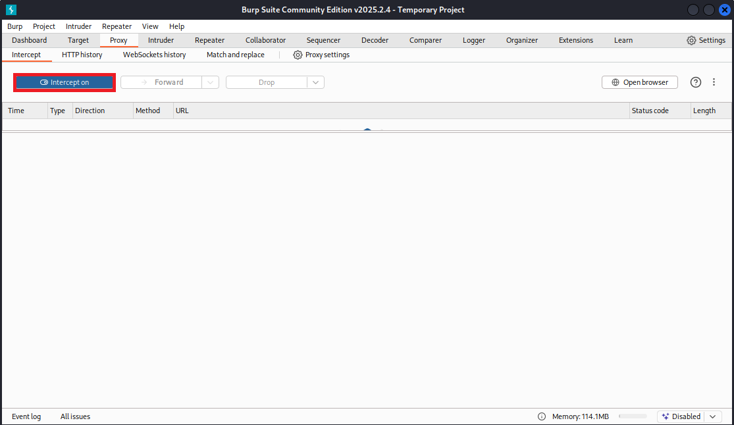Click the memory usage progress bar
The image size is (734, 425).
tap(633, 416)
